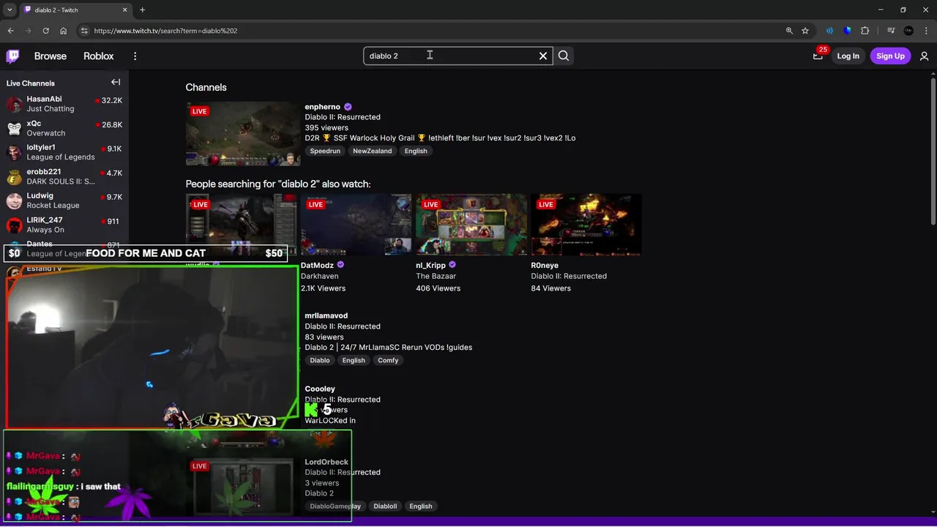This screenshot has height=527, width=937.
Task: Click the Twitch logo home icon
Action: pyautogui.click(x=13, y=56)
